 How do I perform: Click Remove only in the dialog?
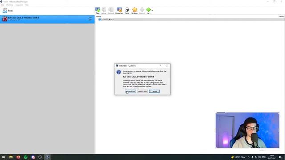click(142, 92)
